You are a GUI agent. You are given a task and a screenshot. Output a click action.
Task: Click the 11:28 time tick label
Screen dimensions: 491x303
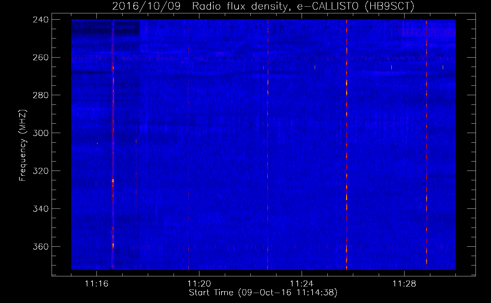[404, 284]
